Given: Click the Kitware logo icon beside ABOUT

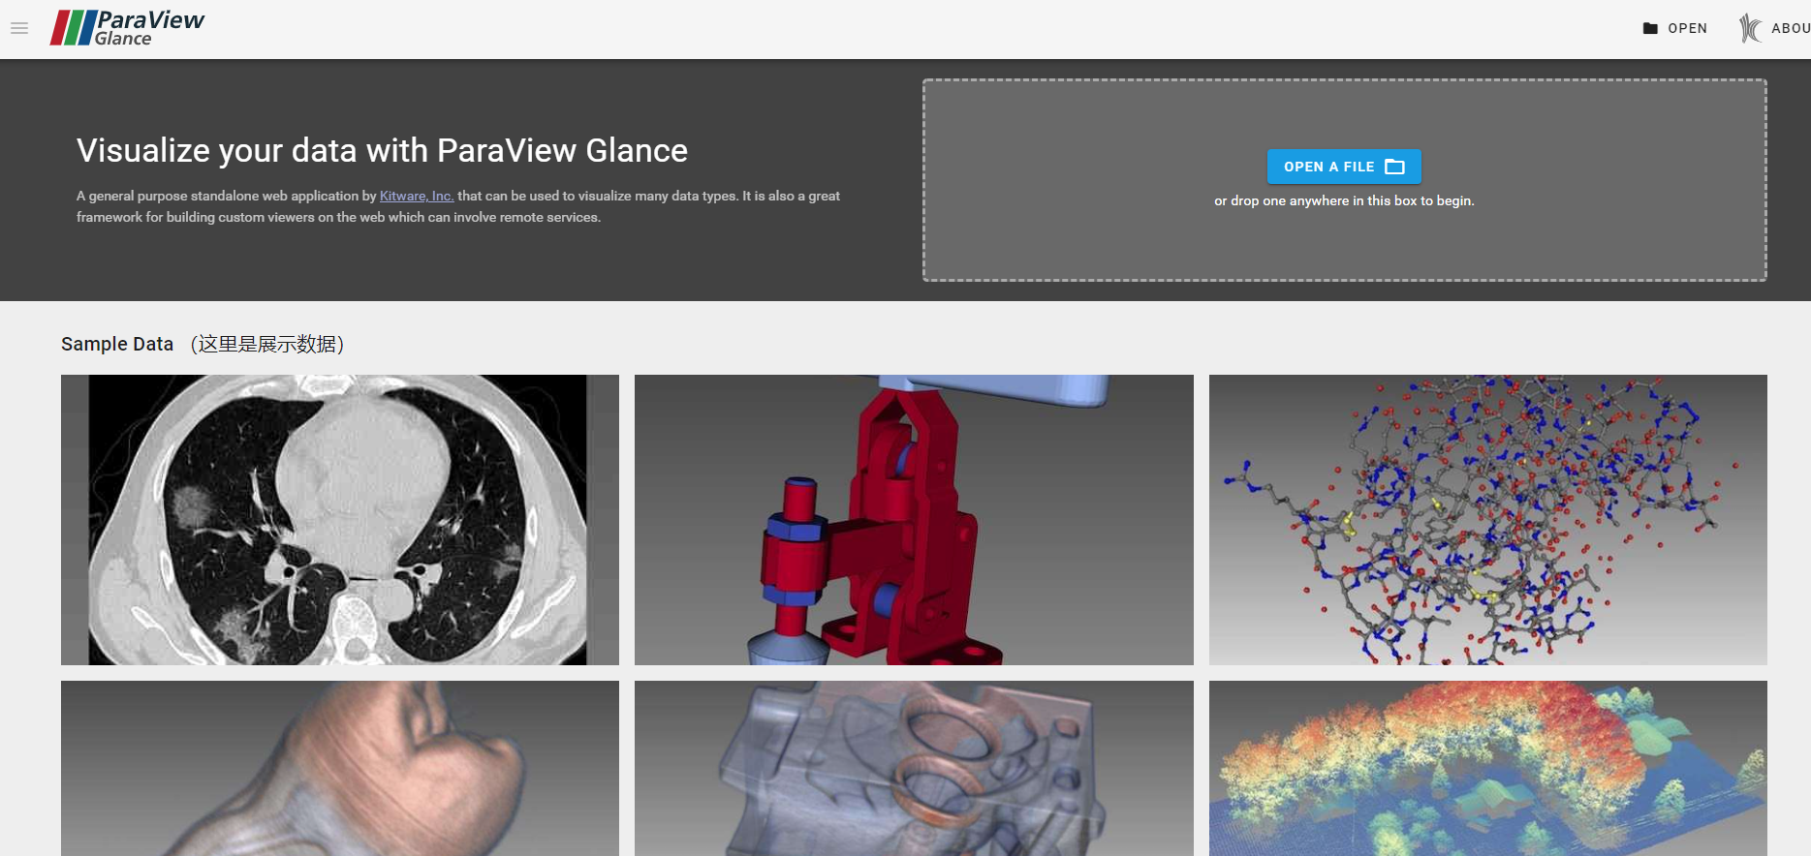Looking at the screenshot, I should click(1750, 28).
